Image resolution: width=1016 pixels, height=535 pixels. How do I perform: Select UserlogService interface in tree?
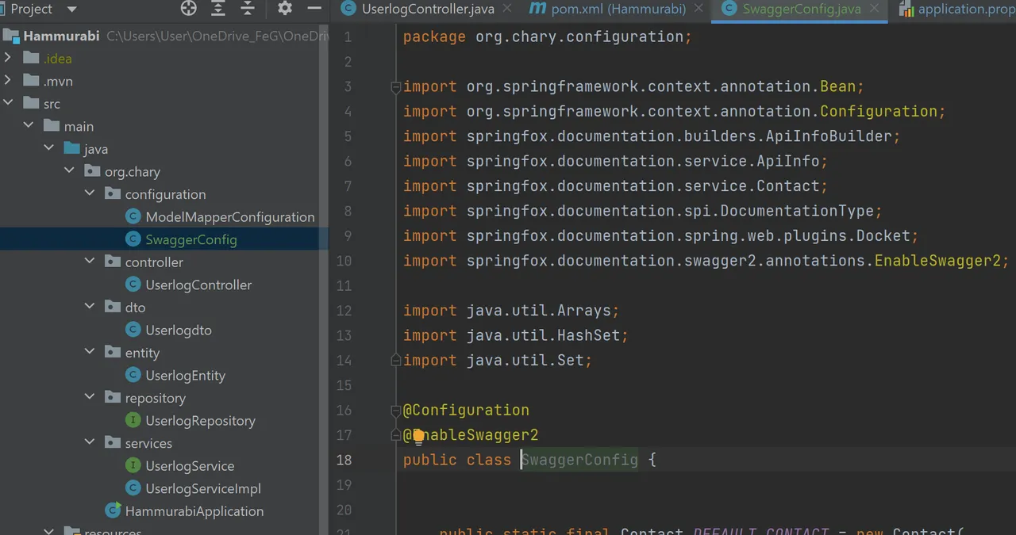pyautogui.click(x=190, y=466)
